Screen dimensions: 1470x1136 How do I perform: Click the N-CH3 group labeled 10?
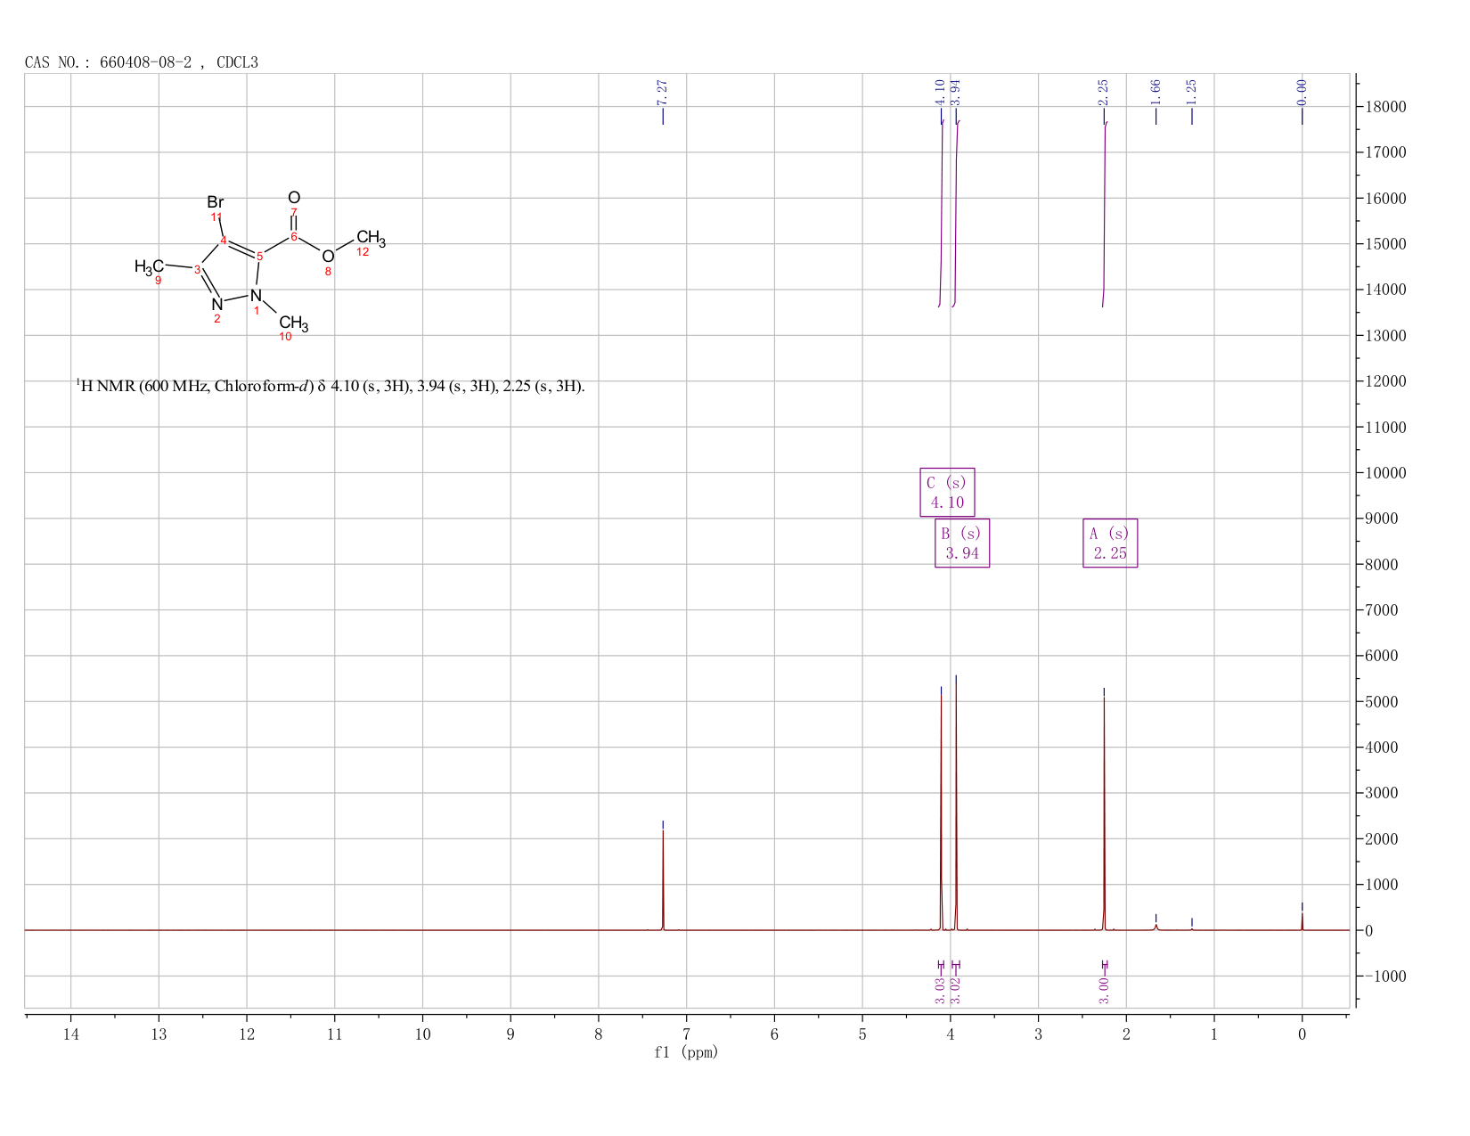(x=293, y=323)
